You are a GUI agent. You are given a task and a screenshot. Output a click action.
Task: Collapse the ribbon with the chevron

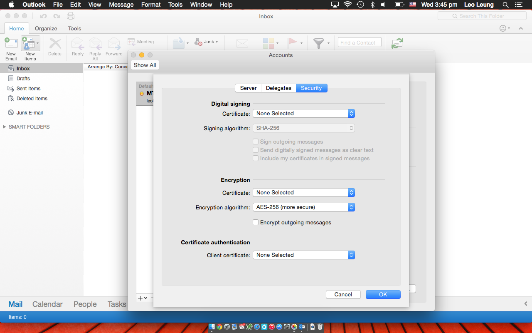pos(520,28)
